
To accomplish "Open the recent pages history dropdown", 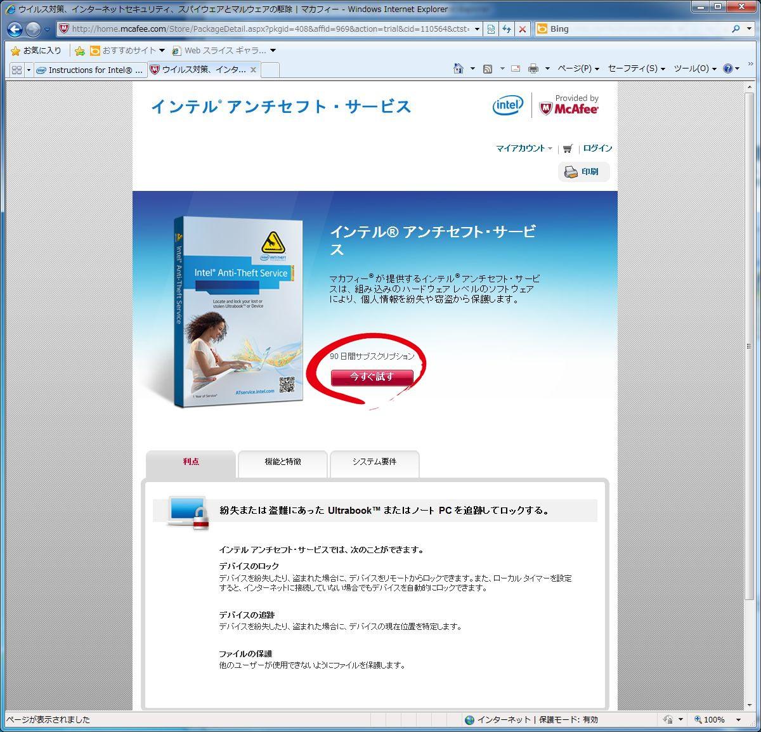I will [48, 29].
